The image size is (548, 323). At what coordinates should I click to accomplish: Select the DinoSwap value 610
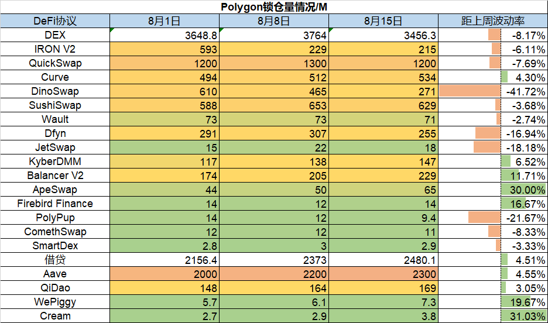tap(208, 91)
